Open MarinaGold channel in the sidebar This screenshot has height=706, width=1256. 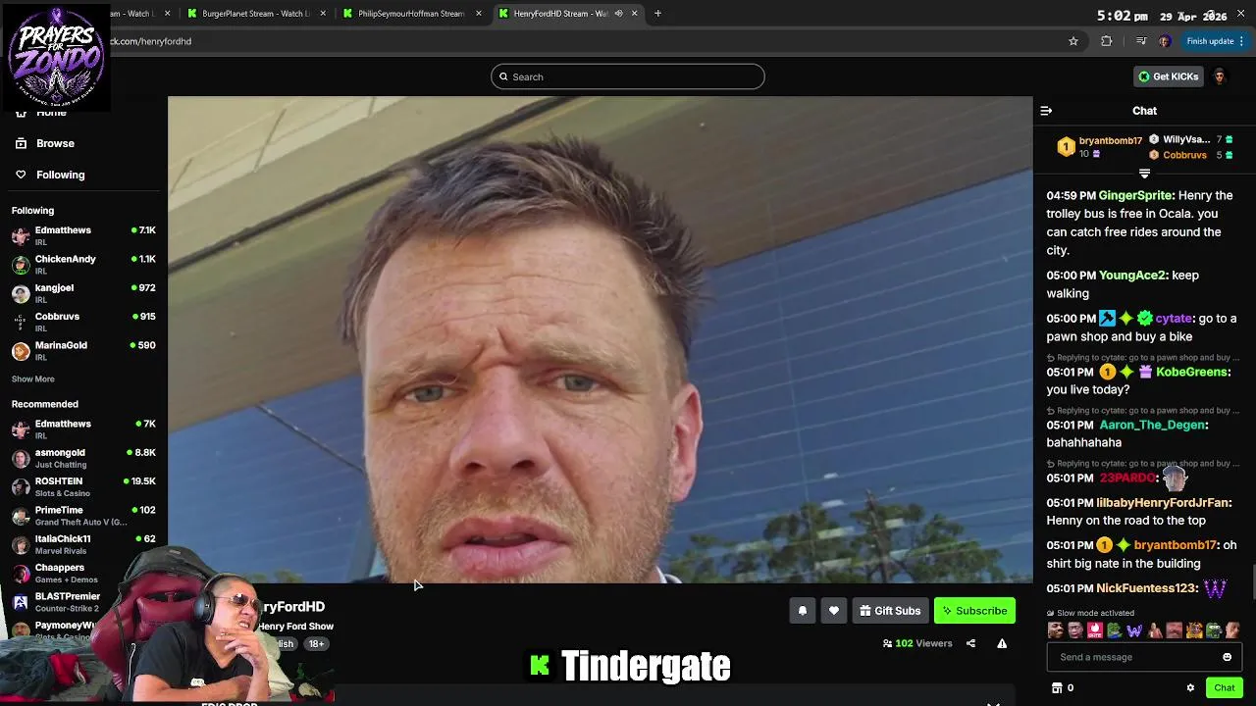pyautogui.click(x=83, y=350)
